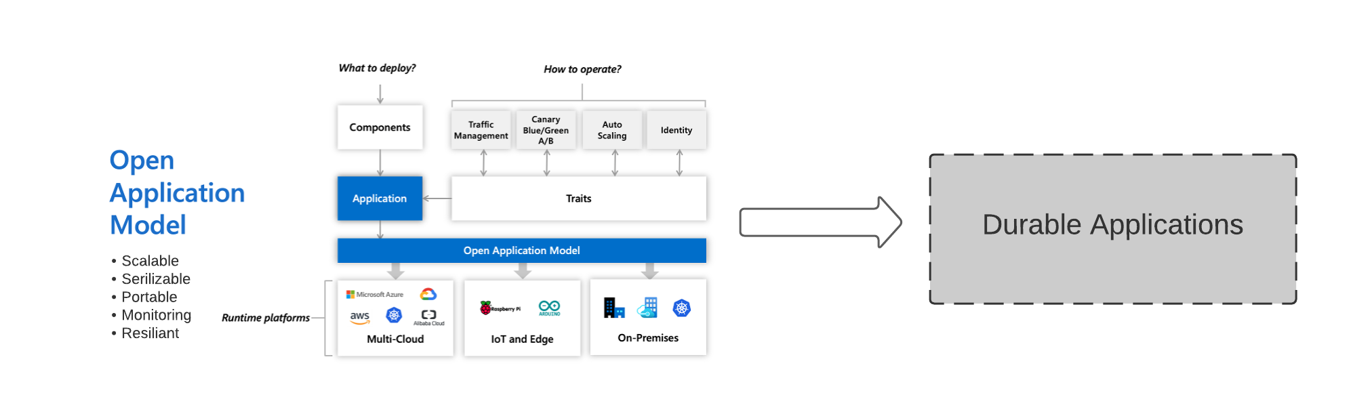The image size is (1372, 416).
Task: Select the Traffic Management box
Action: pos(481,130)
